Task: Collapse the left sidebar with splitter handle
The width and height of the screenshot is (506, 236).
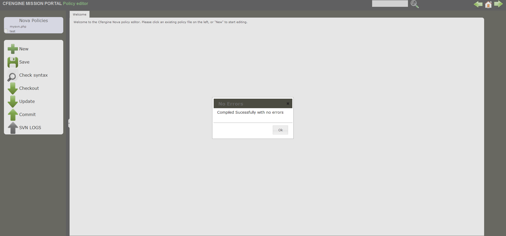Action: point(69,123)
